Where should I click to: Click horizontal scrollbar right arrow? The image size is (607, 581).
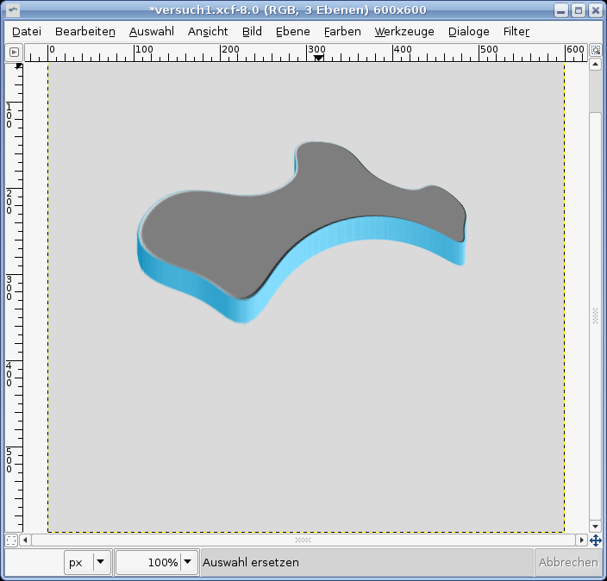click(x=581, y=540)
